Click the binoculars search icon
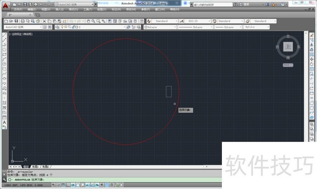The width and height of the screenshot is (317, 189). [x=235, y=4]
